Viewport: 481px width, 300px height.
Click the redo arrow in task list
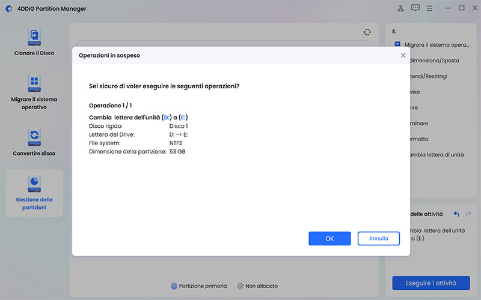coord(469,214)
